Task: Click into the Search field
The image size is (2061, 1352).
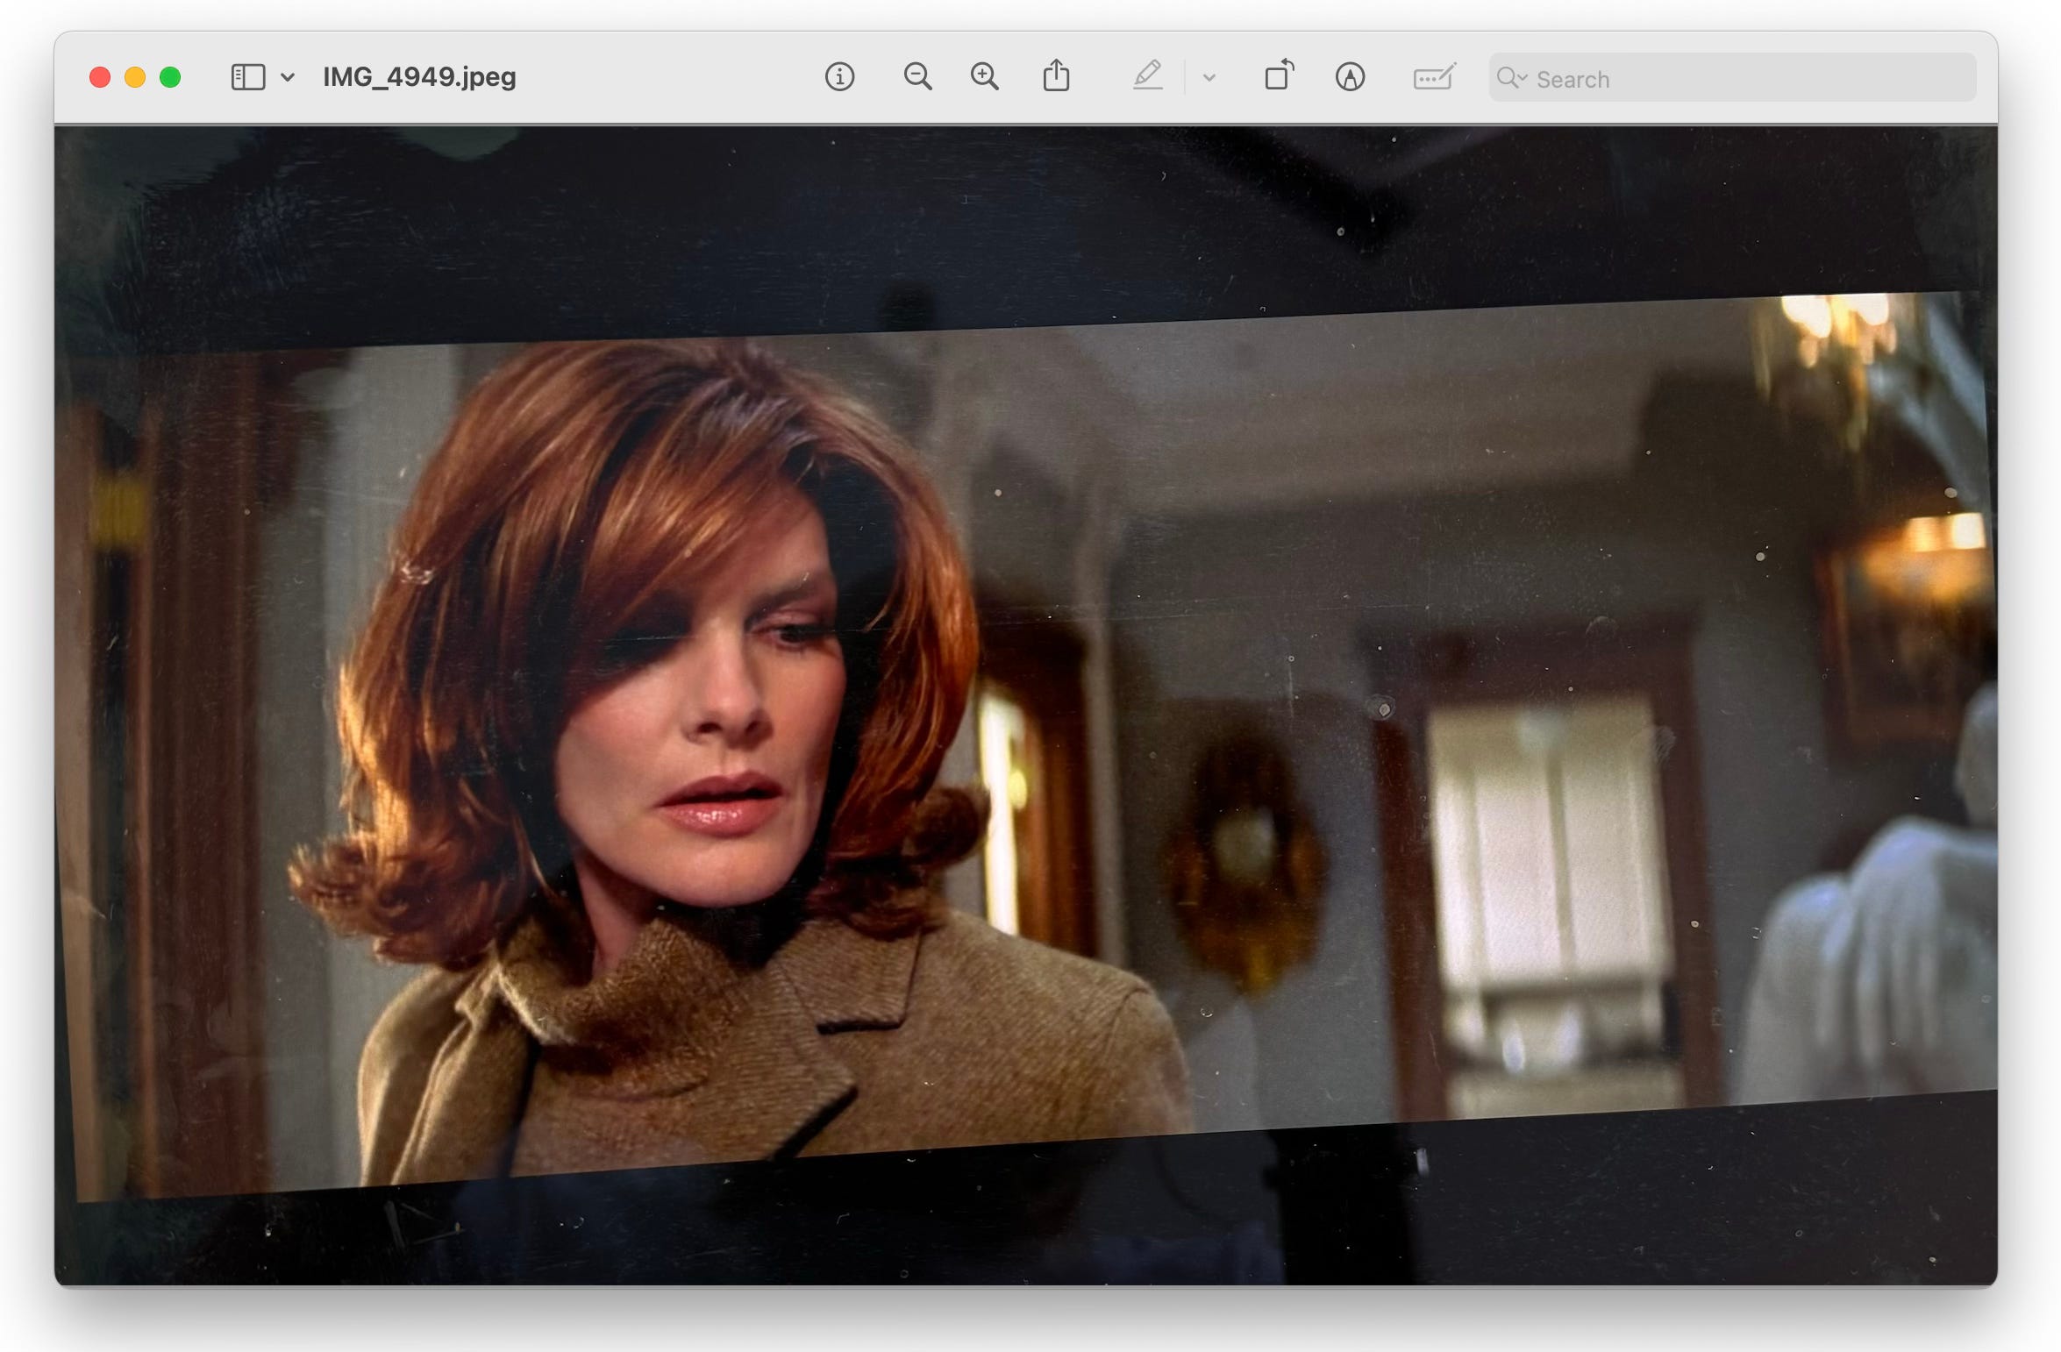Action: [x=1732, y=77]
